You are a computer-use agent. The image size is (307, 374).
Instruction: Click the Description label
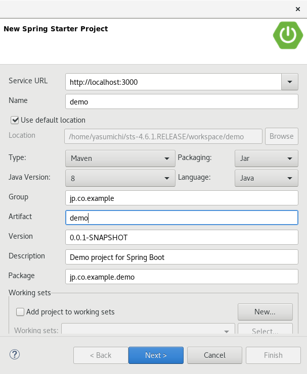pyautogui.click(x=27, y=256)
